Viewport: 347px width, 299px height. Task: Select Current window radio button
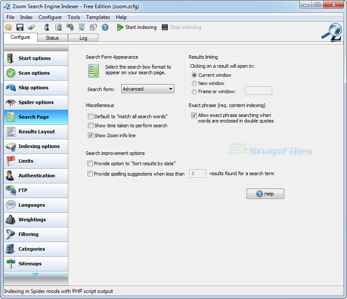tap(194, 75)
